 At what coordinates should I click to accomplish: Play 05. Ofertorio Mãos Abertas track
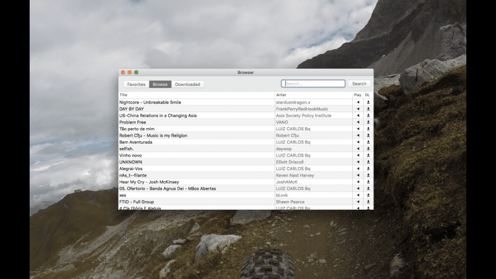click(x=358, y=188)
